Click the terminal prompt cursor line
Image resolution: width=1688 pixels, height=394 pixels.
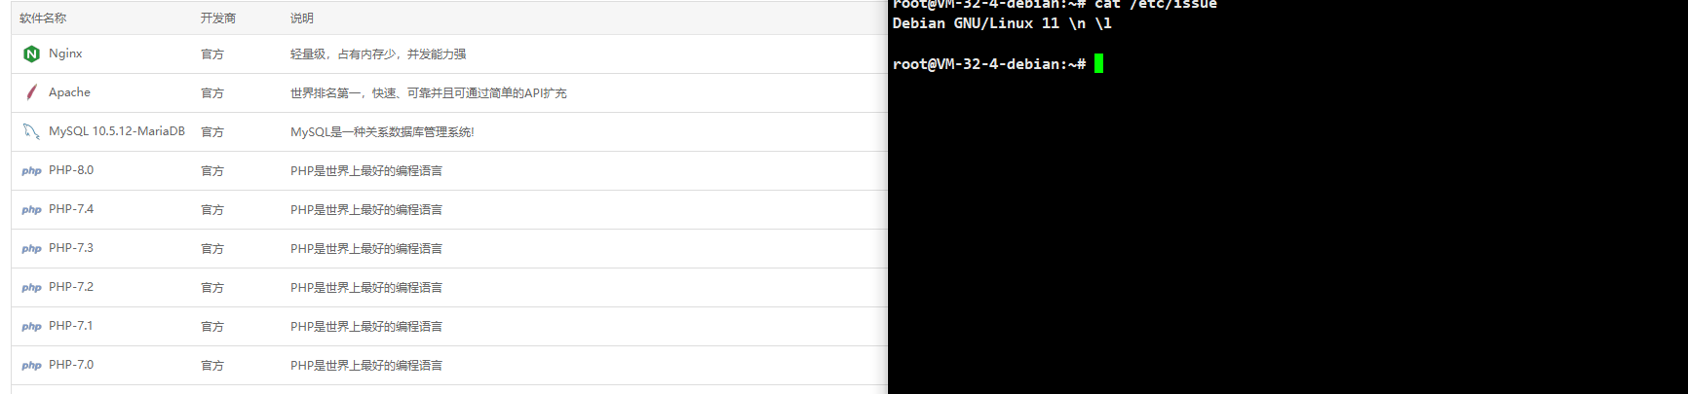pyautogui.click(x=998, y=64)
